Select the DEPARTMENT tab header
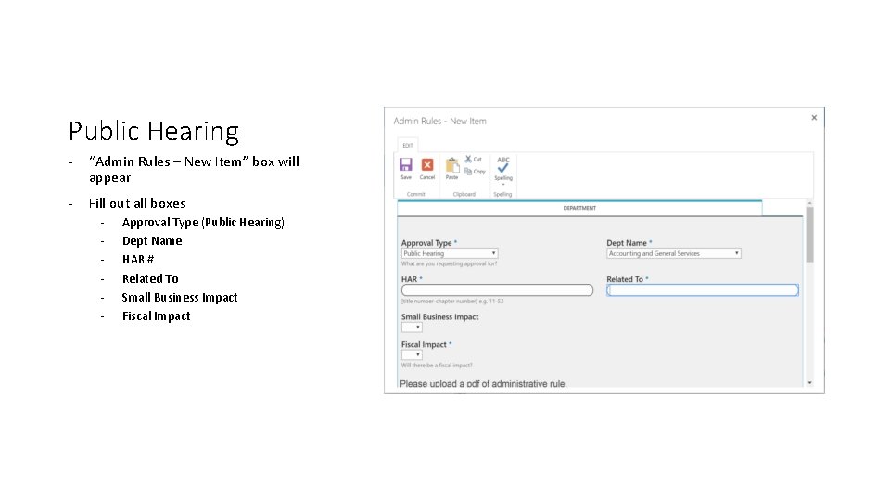Screen dimensions: 890x501 point(579,208)
